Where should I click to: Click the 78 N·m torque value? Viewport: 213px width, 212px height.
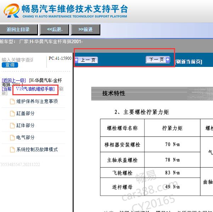click(x=172, y=160)
